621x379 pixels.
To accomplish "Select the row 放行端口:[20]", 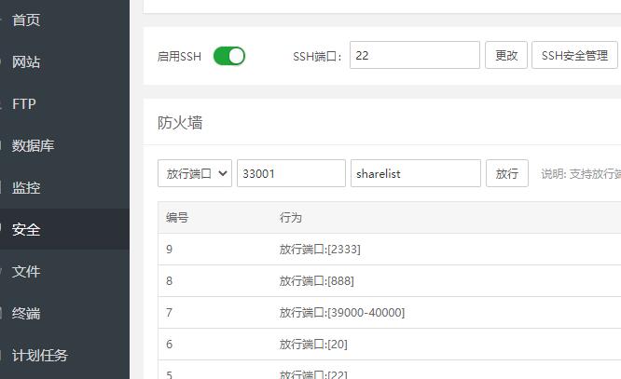I will pos(390,345).
